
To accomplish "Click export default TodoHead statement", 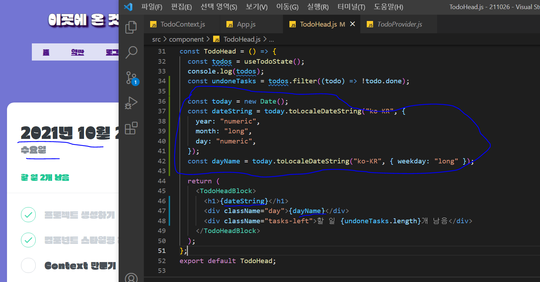I will pos(228,261).
